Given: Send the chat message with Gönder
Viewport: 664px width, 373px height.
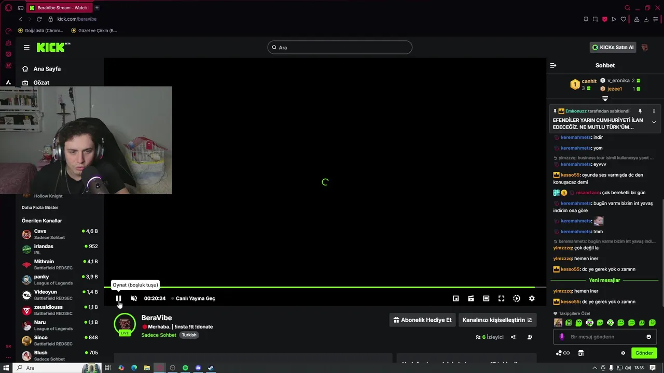Looking at the screenshot, I should (x=644, y=353).
